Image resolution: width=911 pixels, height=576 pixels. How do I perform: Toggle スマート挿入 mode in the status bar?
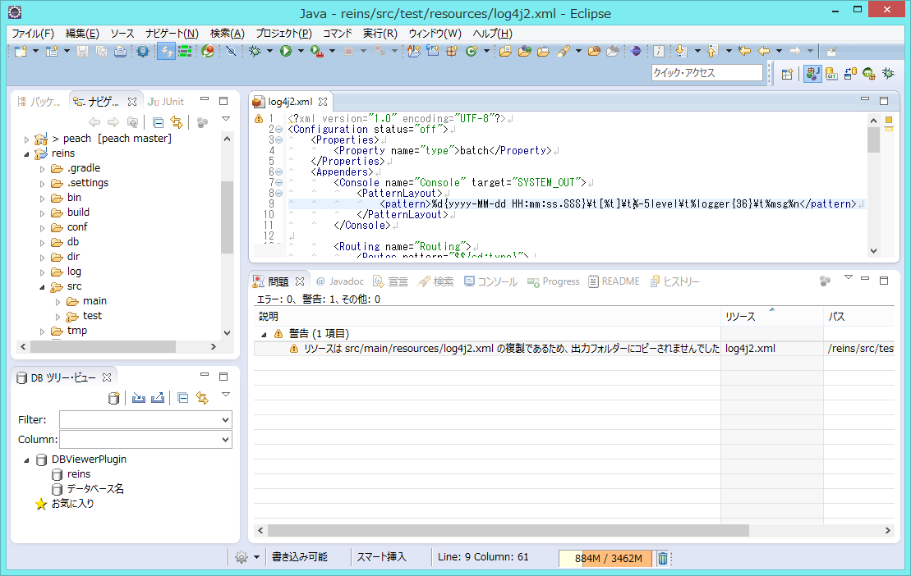383,557
